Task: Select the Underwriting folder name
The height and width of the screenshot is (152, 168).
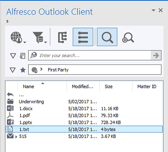Action: [x=31, y=101]
